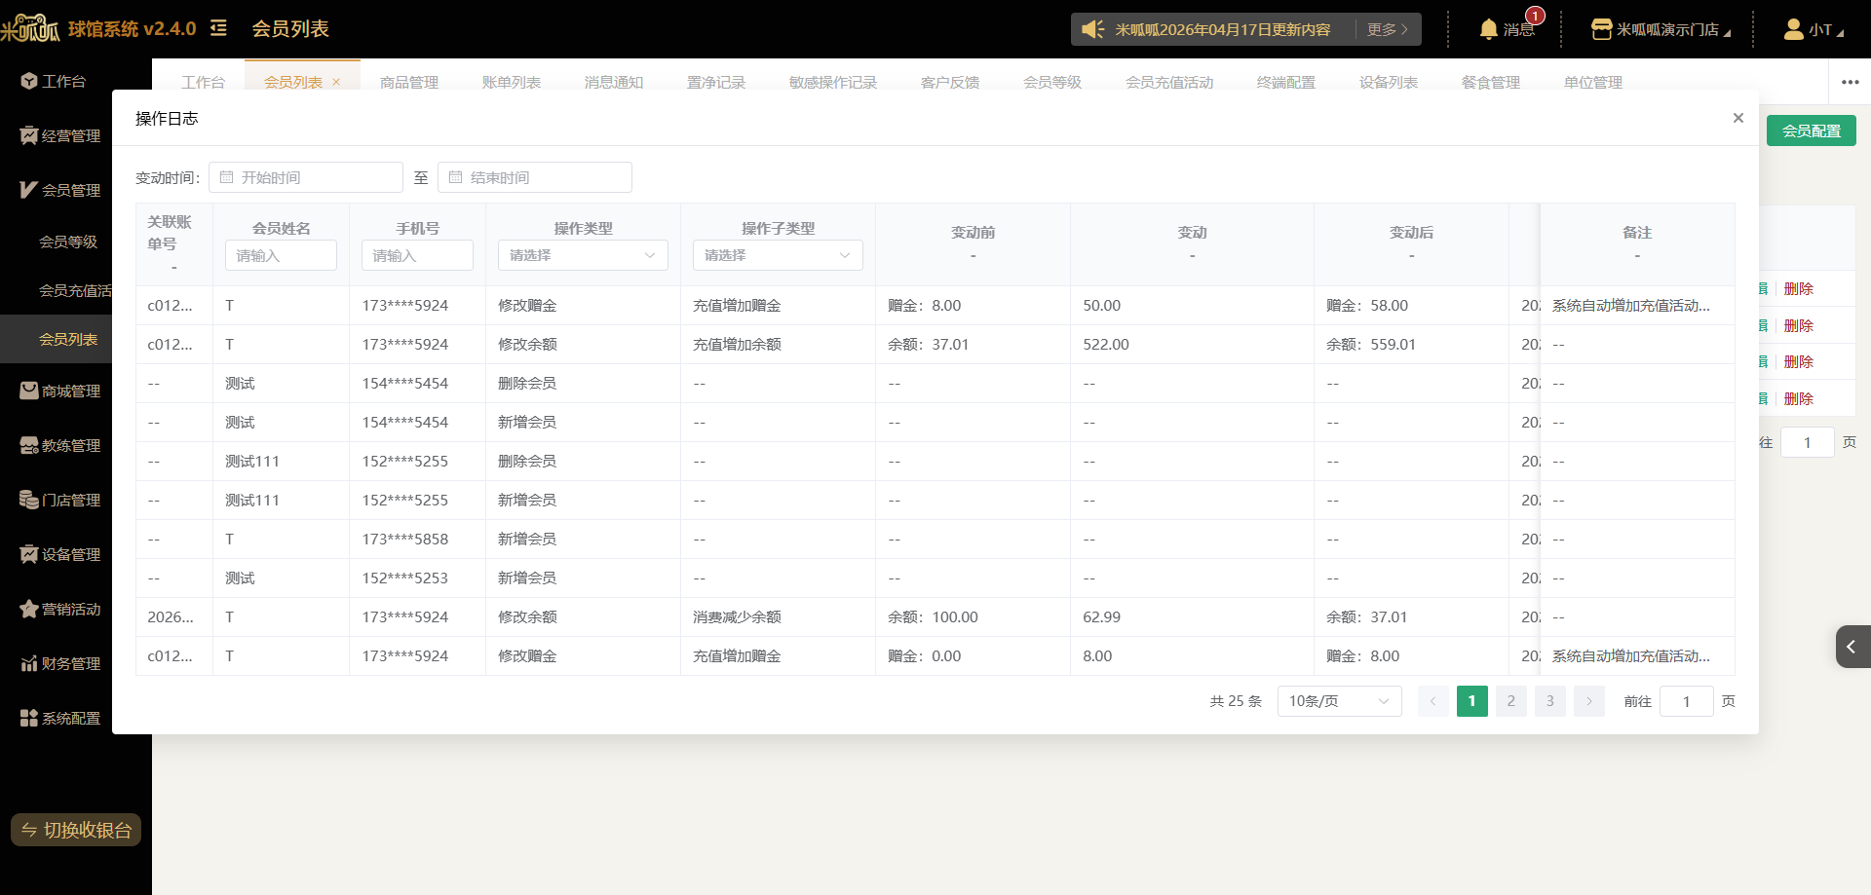This screenshot has height=895, width=1871.
Task: Open 会员充值活动 in the sidebar
Action: (75, 290)
